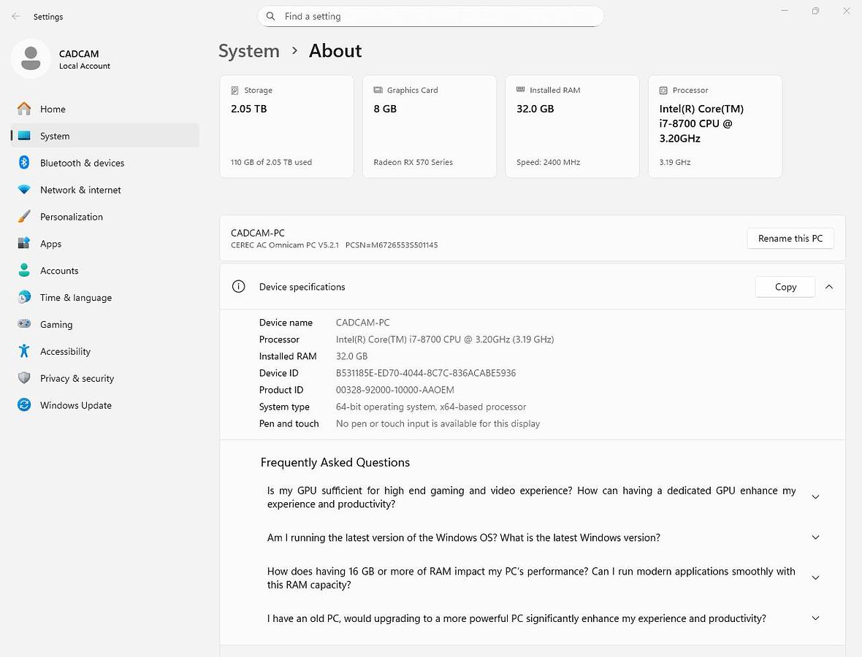
Task: Click the Bluetooth & devices icon
Action: pos(24,163)
